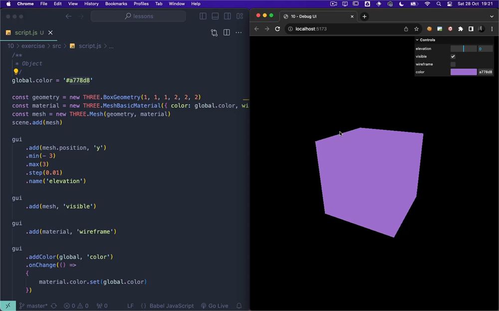Image resolution: width=499 pixels, height=311 pixels.
Task: Open the History menu
Action: pos(91,4)
